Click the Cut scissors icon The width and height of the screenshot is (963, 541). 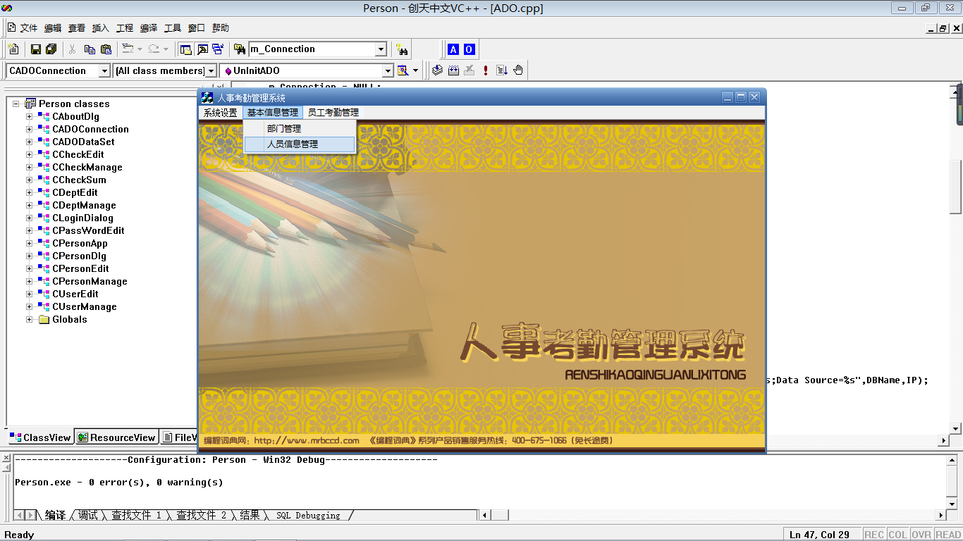(72, 49)
